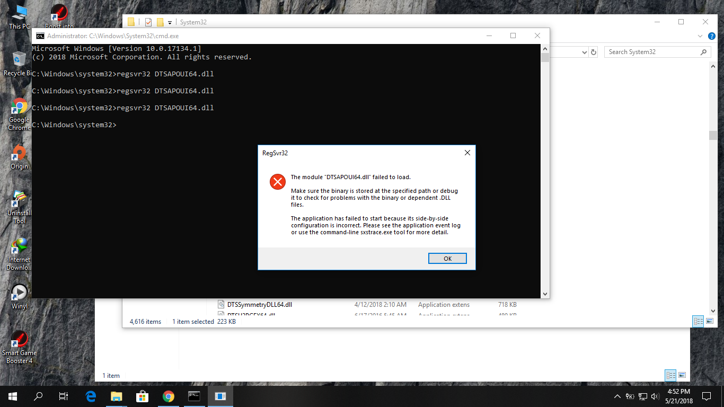Select the Winyl desktop shortcut
The image size is (724, 407).
(20, 297)
